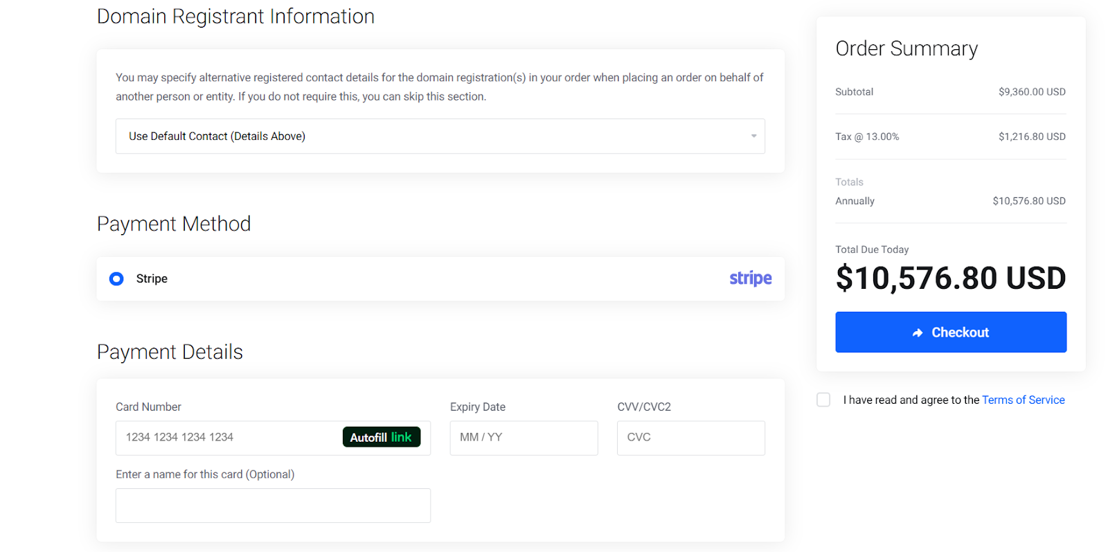The height and width of the screenshot is (552, 1108).
Task: Click the 'Enter a name for this card (Optional)' label
Action: [205, 474]
